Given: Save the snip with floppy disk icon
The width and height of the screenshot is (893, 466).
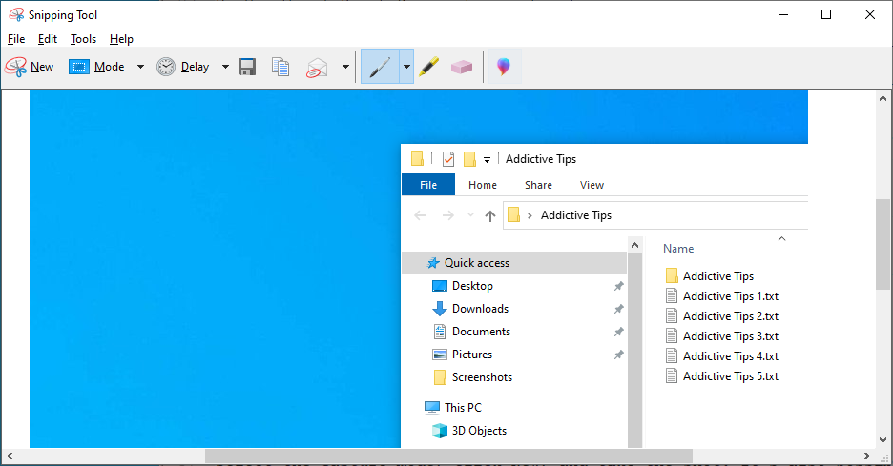Looking at the screenshot, I should (x=246, y=67).
